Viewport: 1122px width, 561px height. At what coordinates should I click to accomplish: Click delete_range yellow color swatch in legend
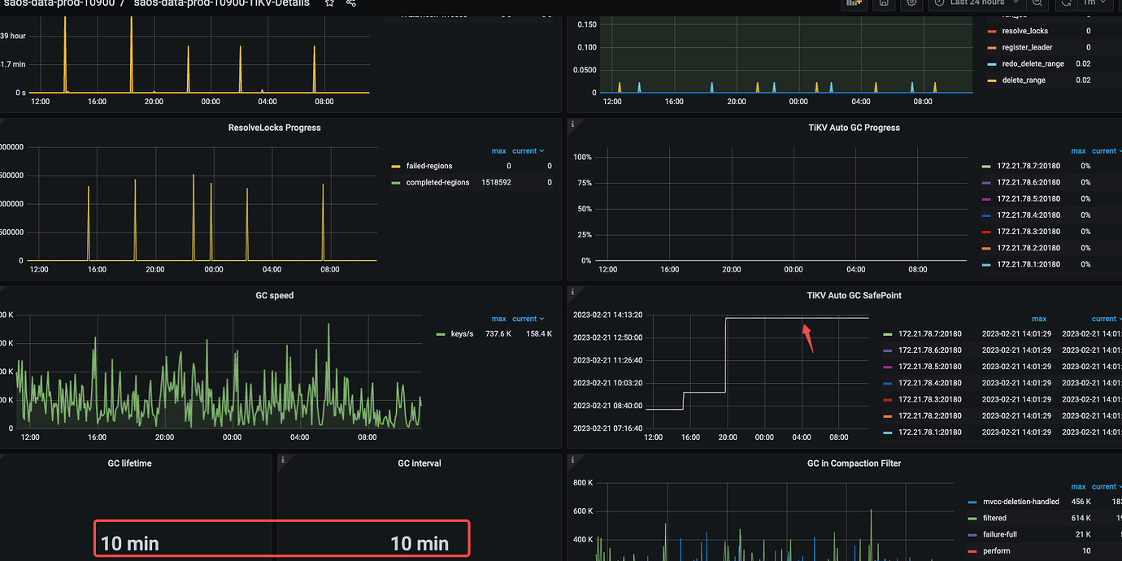coord(991,80)
